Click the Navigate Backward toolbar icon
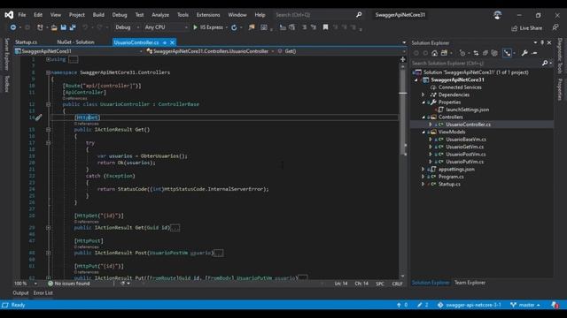This screenshot has height=318, width=567. point(13,27)
